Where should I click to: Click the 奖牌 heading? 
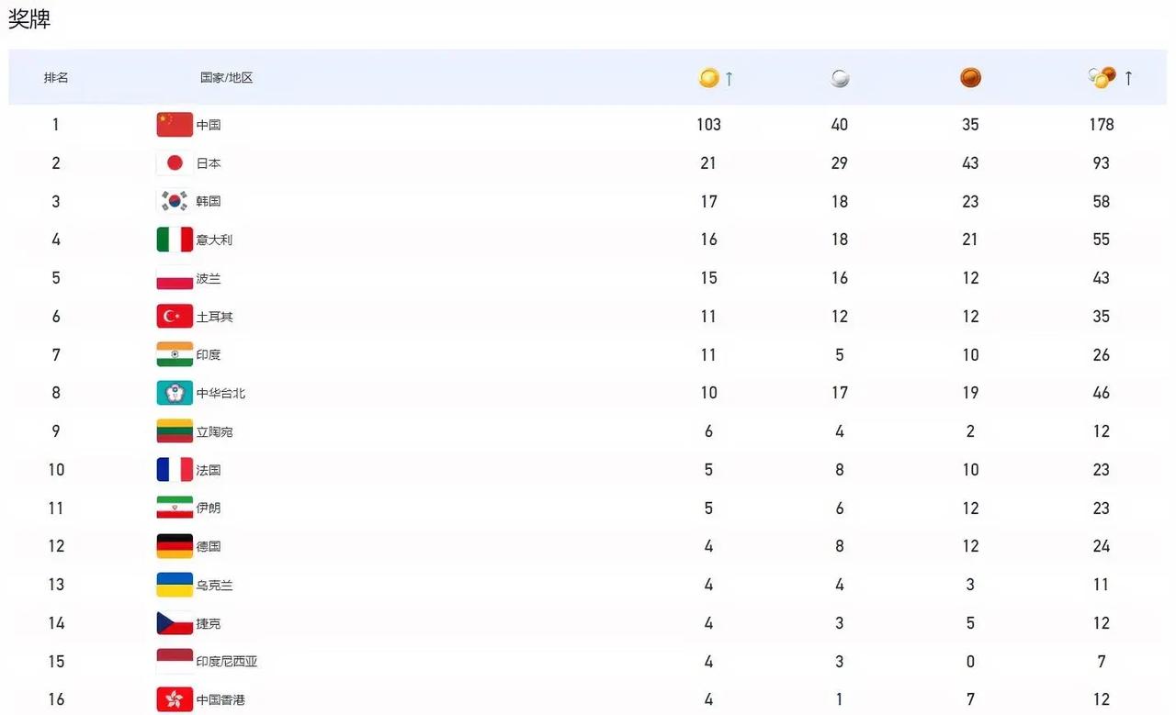[29, 18]
